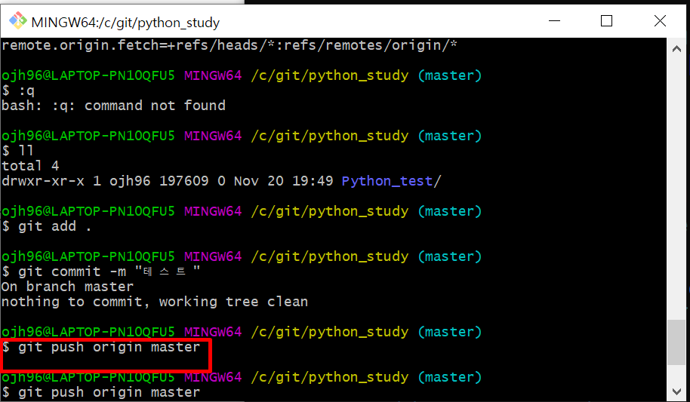Screen dimensions: 690x402
Task: Click 'bash: :q: command not found' message
Action: (113, 106)
